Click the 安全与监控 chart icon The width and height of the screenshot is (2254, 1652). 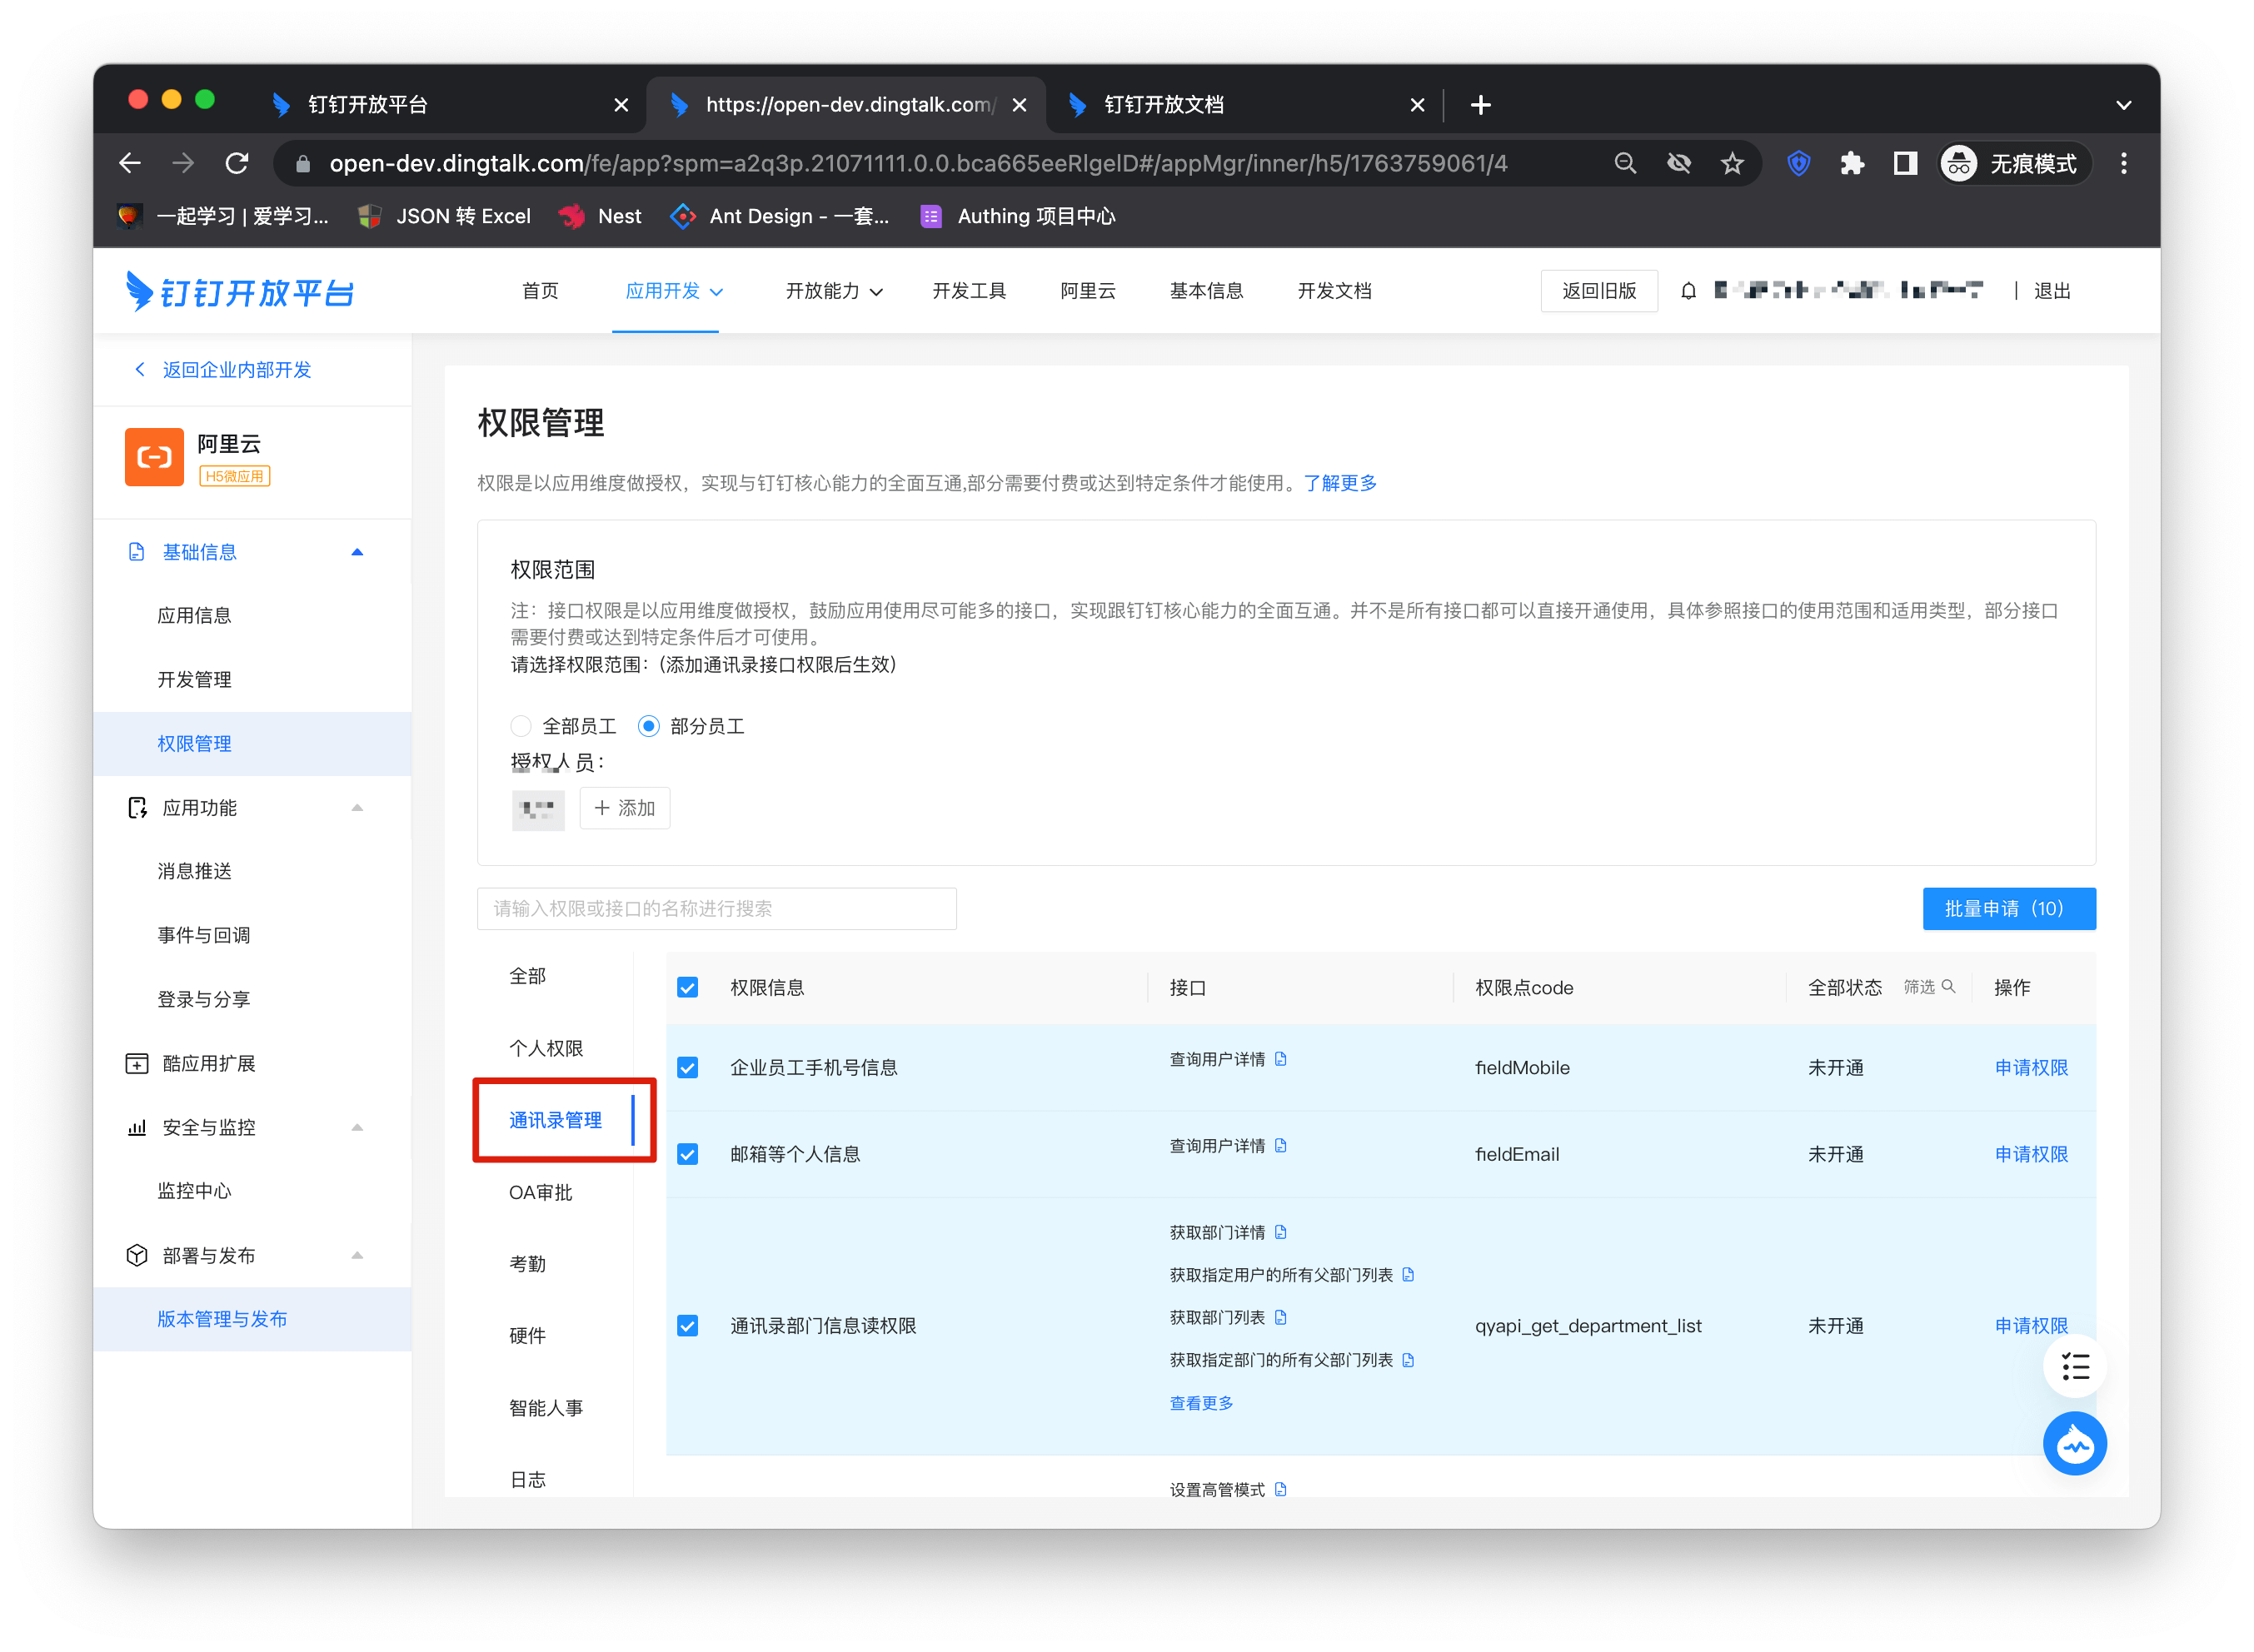pyautogui.click(x=137, y=1127)
